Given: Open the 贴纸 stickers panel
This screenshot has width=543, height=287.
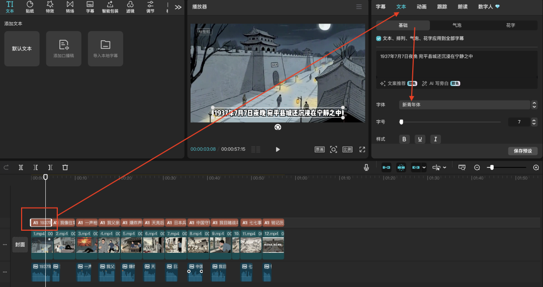Looking at the screenshot, I should pos(30,7).
